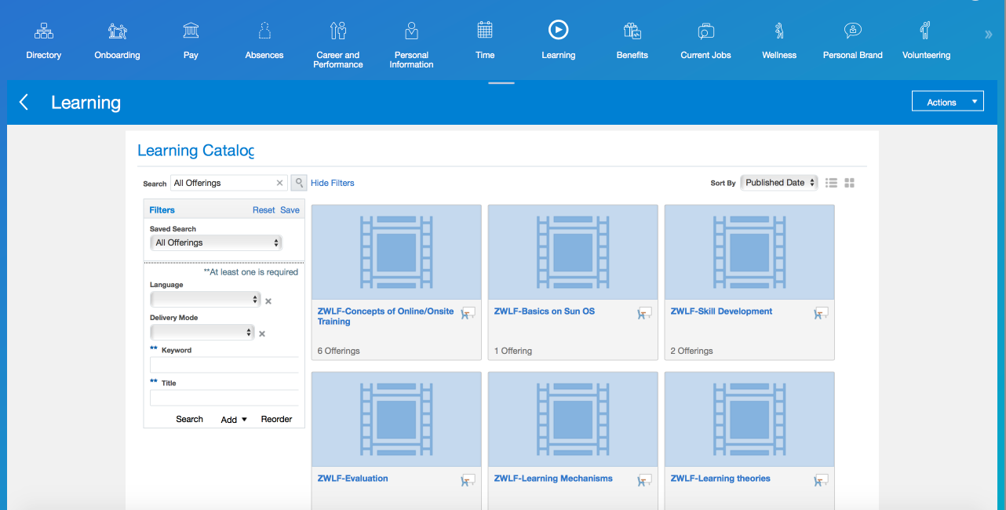Click the Reset link in Filters panel
Viewport: 1006px width, 510px height.
(264, 210)
